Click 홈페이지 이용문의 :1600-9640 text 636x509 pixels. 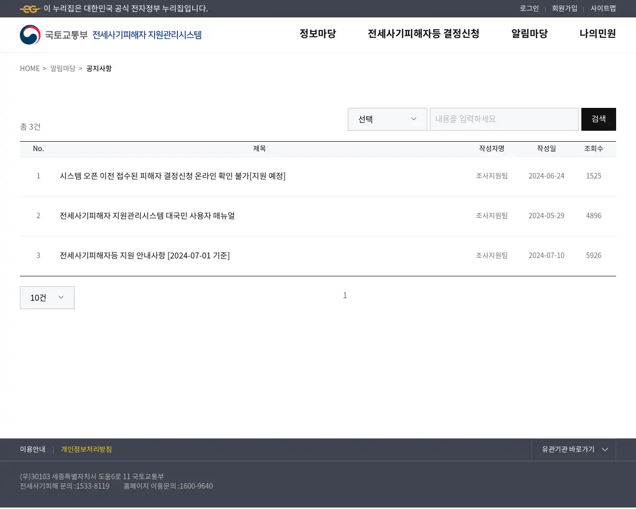(x=168, y=486)
